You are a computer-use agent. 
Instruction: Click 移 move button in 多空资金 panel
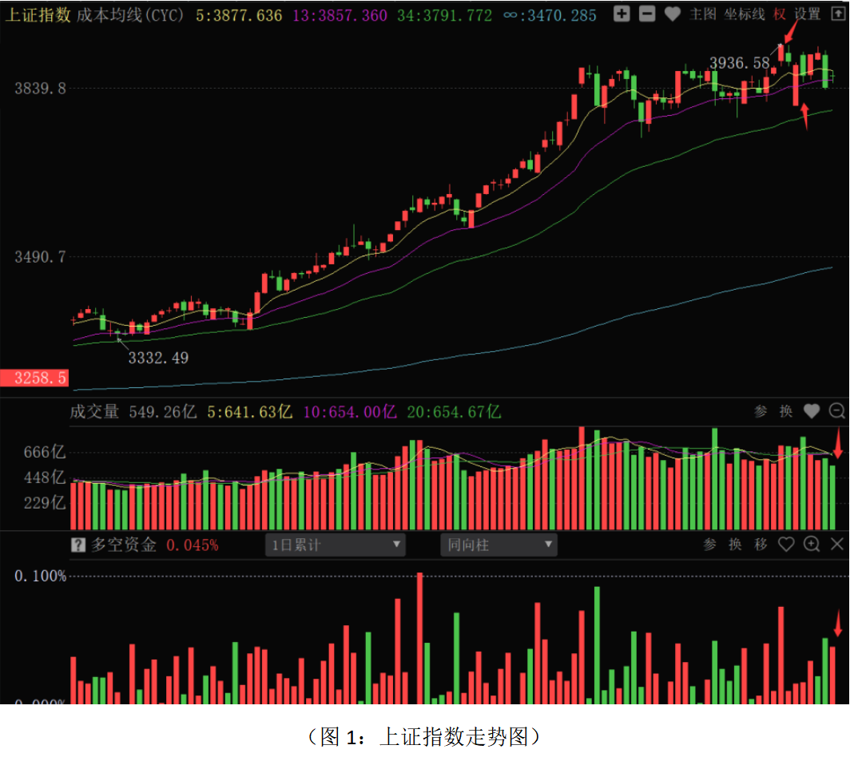click(x=761, y=545)
